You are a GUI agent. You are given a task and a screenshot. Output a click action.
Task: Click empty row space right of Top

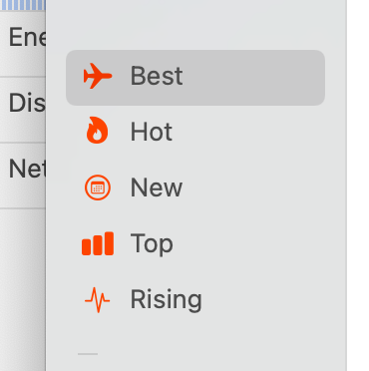click(x=249, y=244)
